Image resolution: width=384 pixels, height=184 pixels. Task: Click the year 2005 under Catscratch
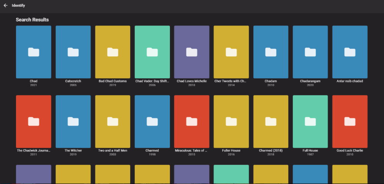coord(73,85)
